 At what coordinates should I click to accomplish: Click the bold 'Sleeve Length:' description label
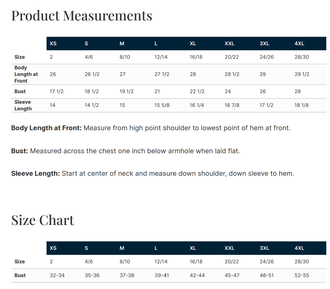(x=35, y=174)
